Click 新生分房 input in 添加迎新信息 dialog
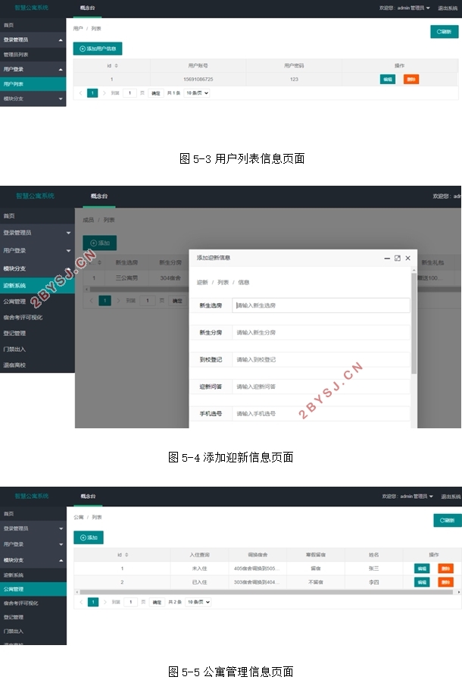The height and width of the screenshot is (683, 462). (321, 332)
